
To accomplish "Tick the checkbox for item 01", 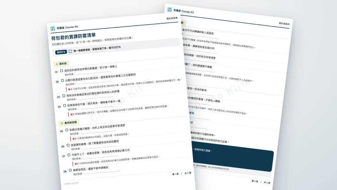I will (x=61, y=71).
